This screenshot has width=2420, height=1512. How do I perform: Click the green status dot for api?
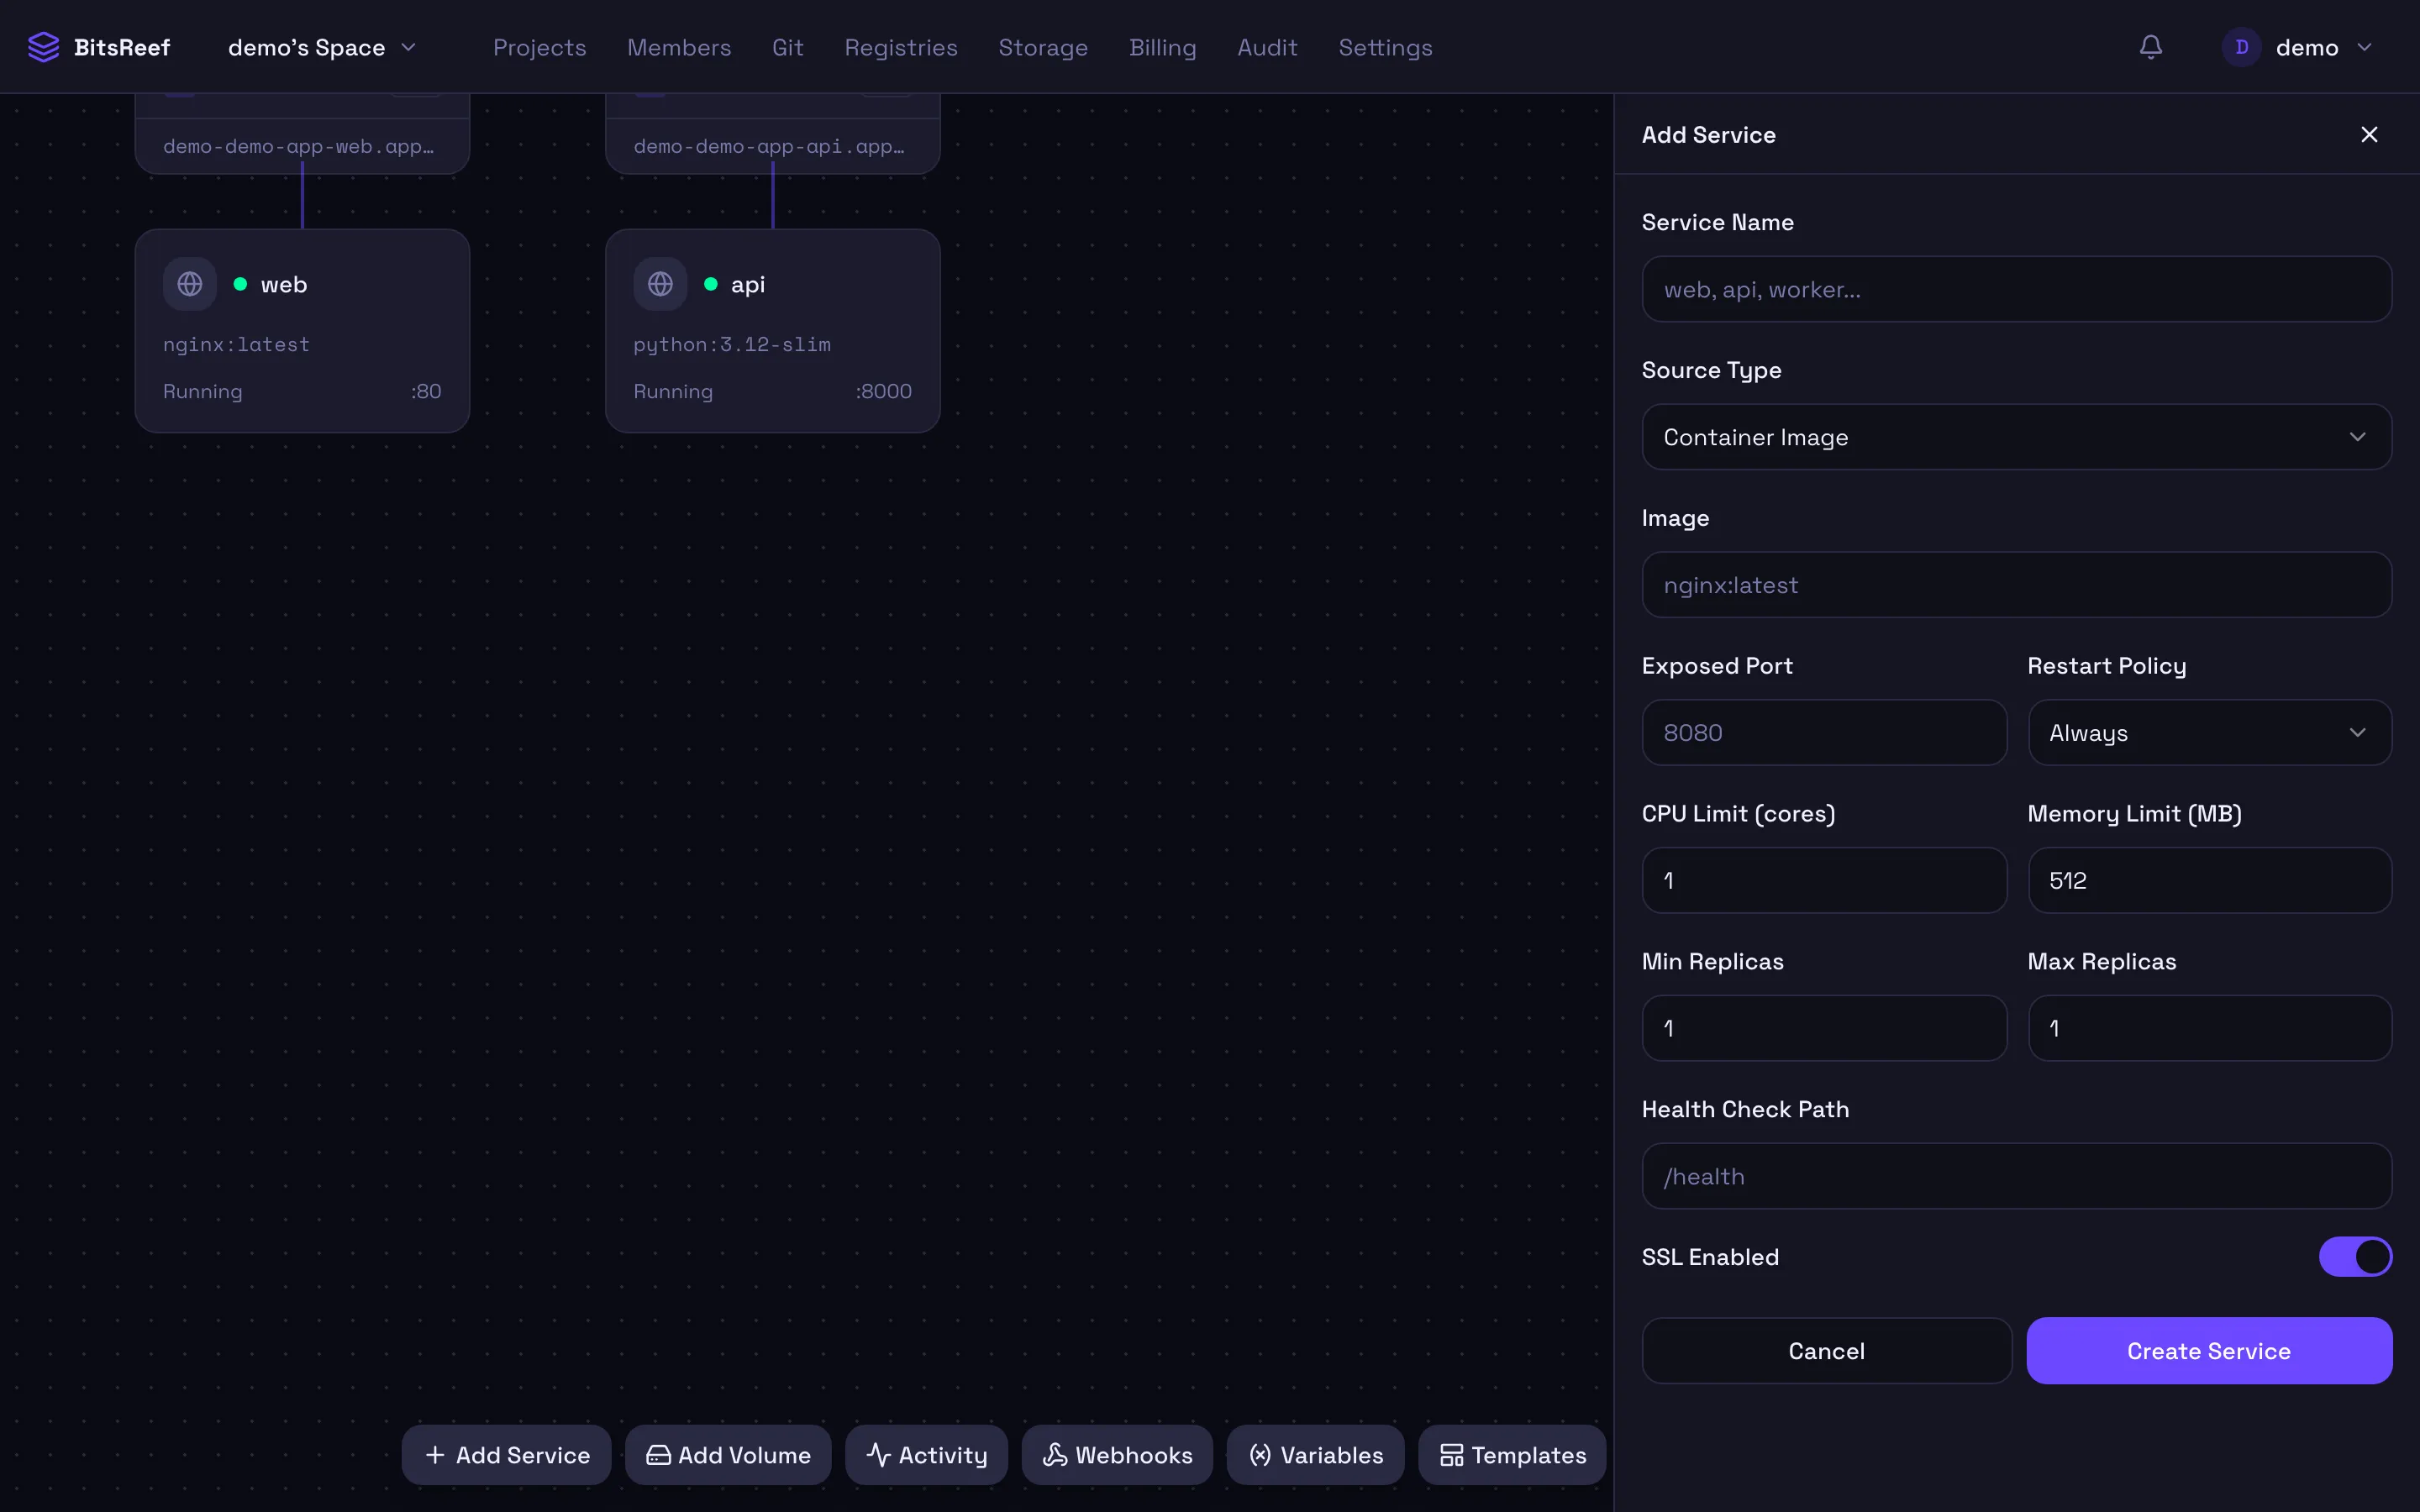click(x=710, y=284)
